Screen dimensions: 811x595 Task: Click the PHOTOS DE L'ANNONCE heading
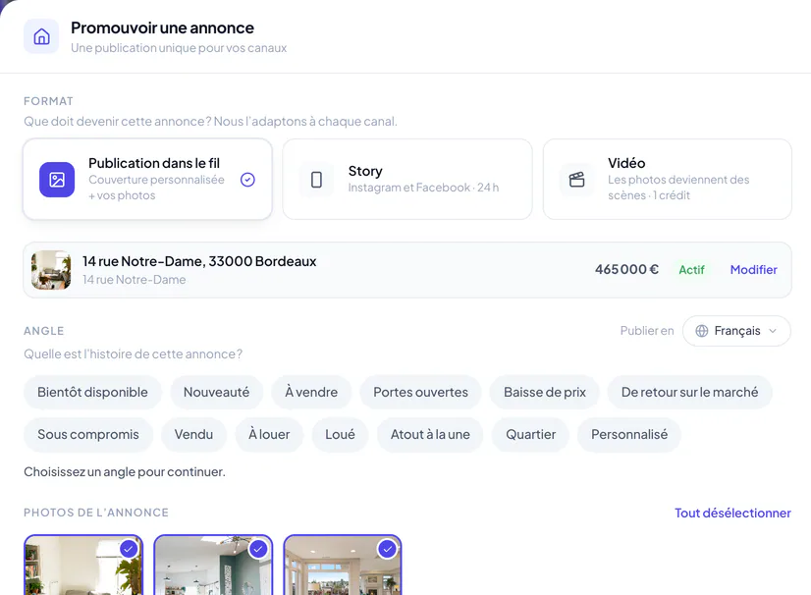(96, 513)
